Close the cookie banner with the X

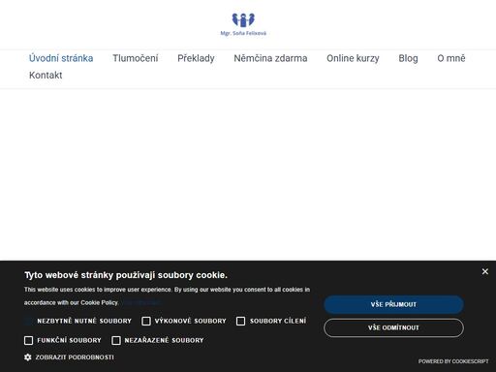[484, 271]
